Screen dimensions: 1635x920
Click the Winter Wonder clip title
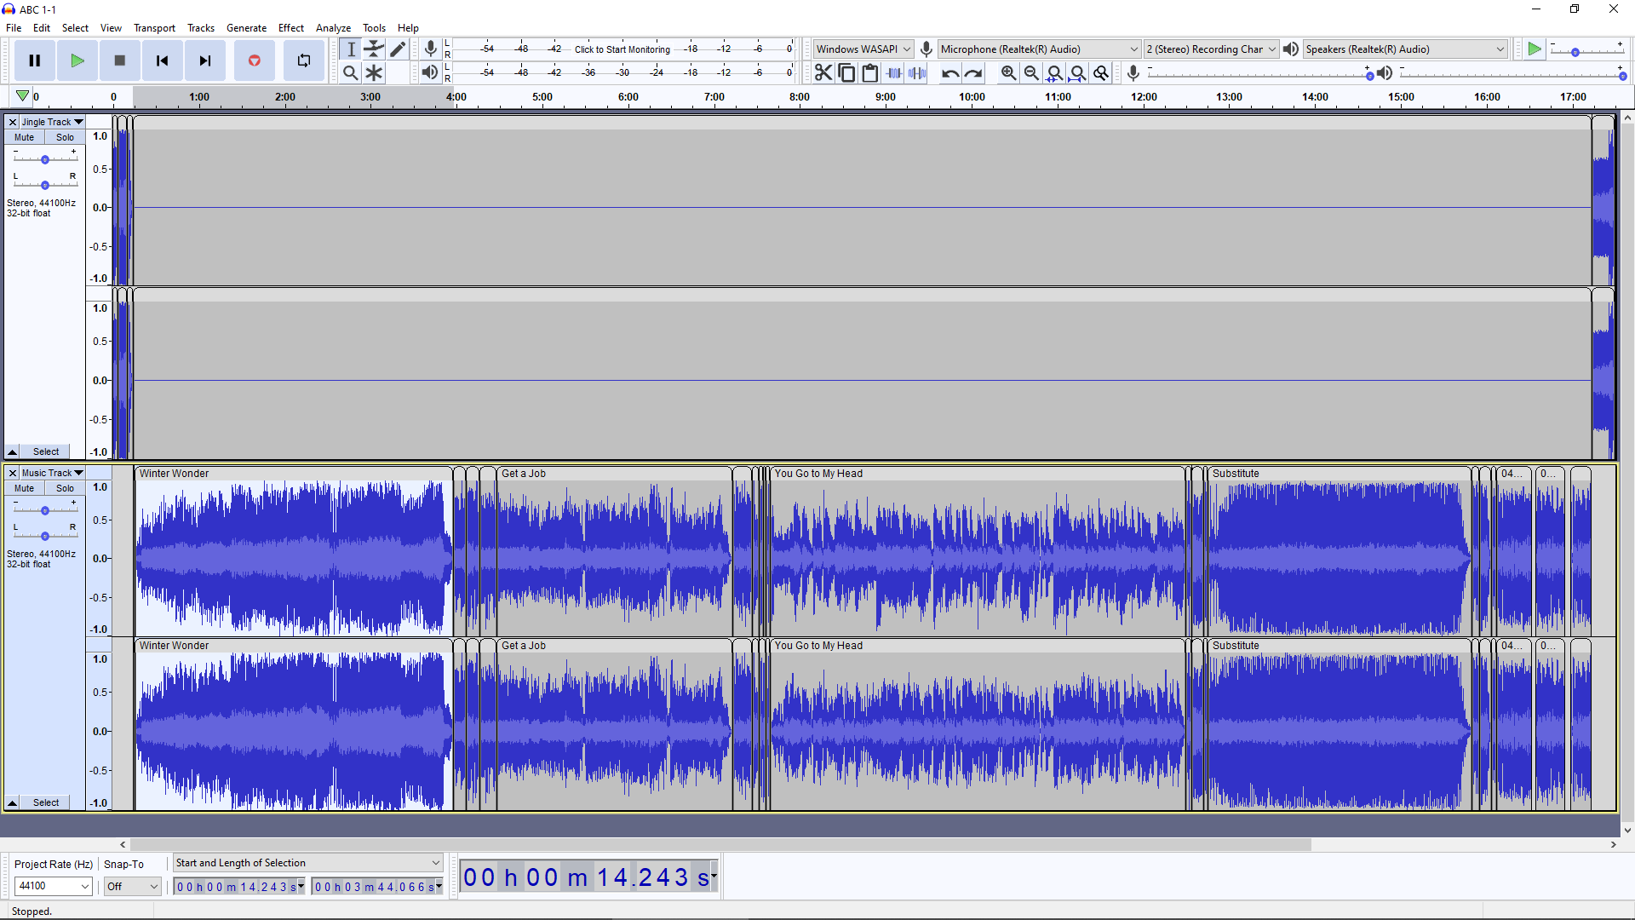(x=175, y=474)
